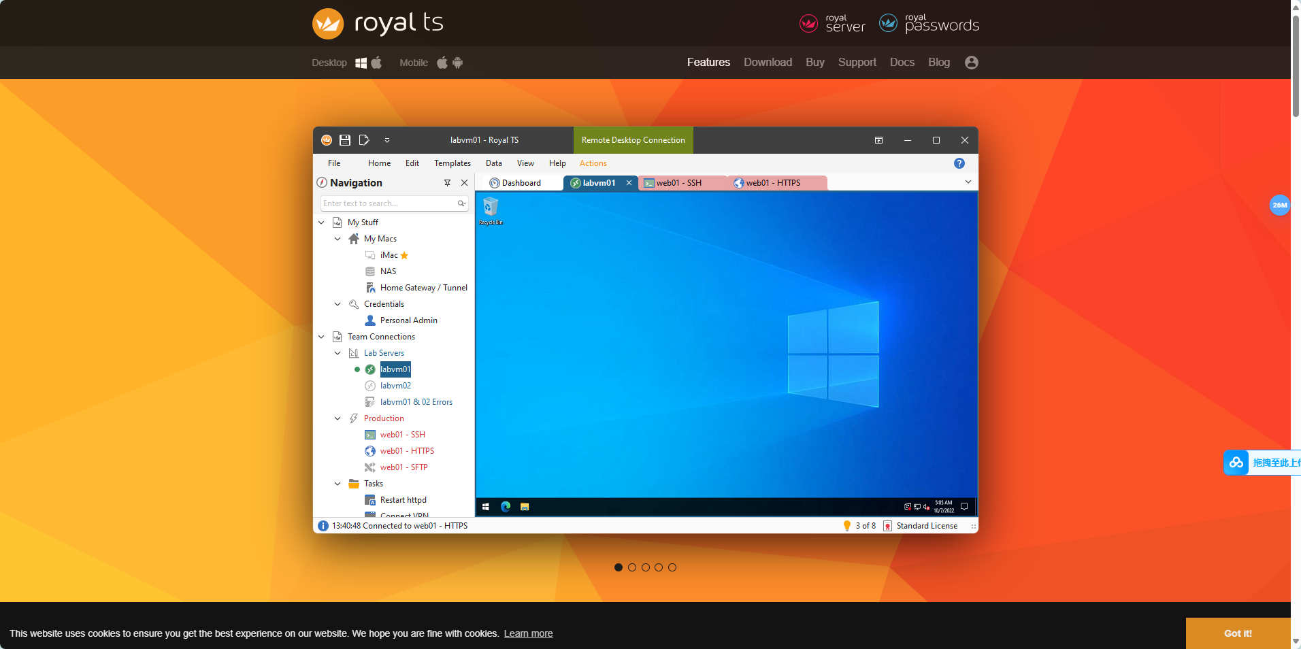Show third carousel slide
The height and width of the screenshot is (649, 1301).
click(646, 567)
